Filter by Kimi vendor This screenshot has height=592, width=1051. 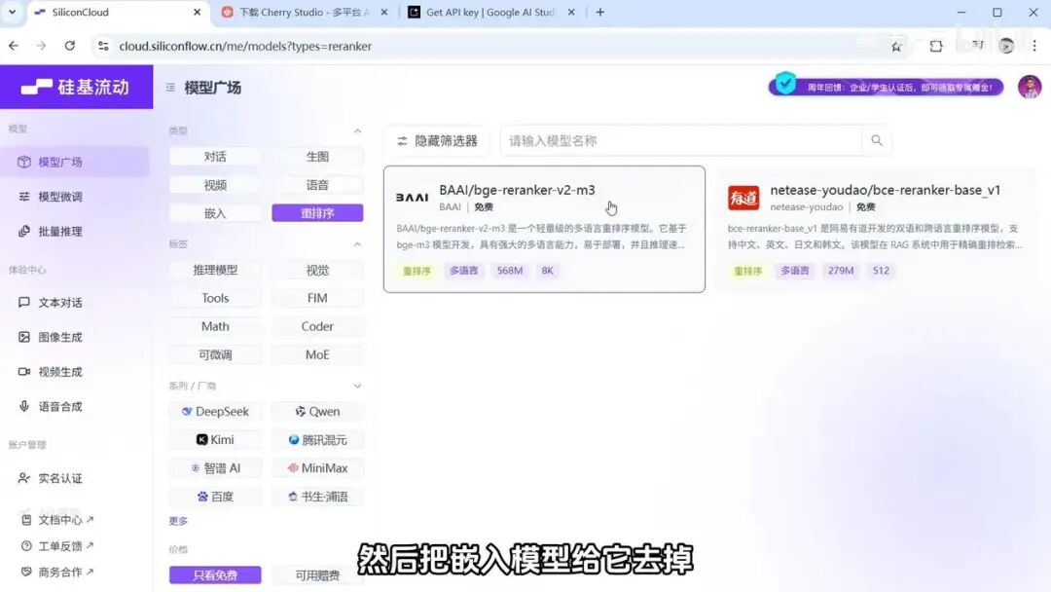click(215, 440)
